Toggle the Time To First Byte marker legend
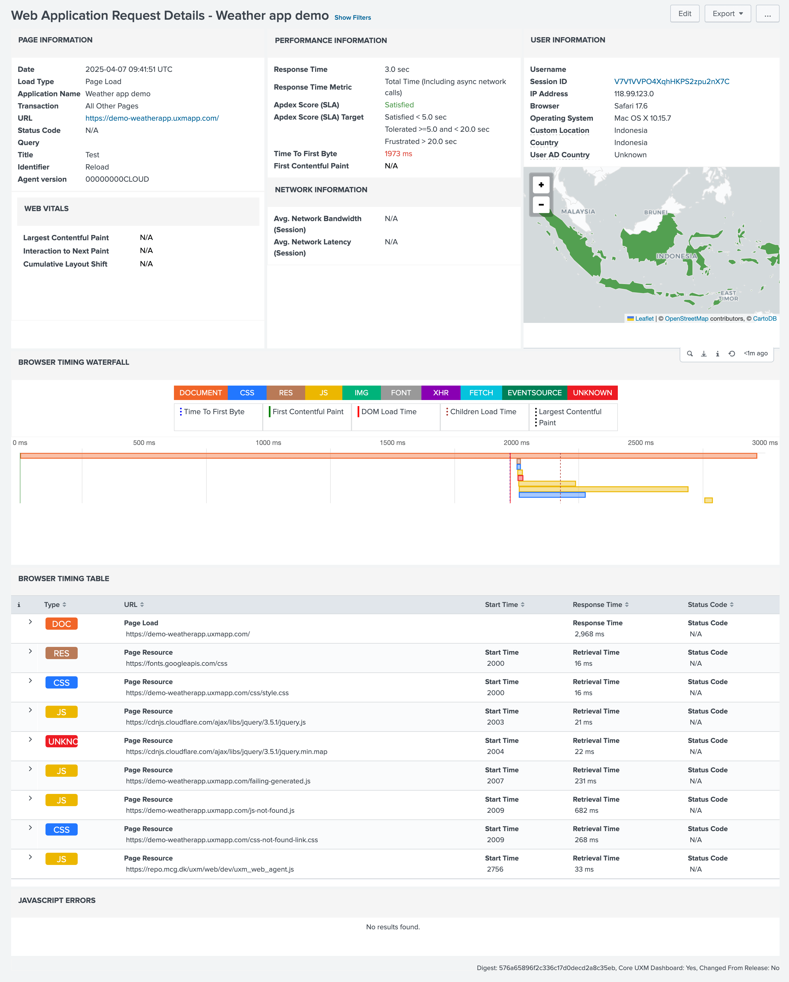 tap(214, 412)
